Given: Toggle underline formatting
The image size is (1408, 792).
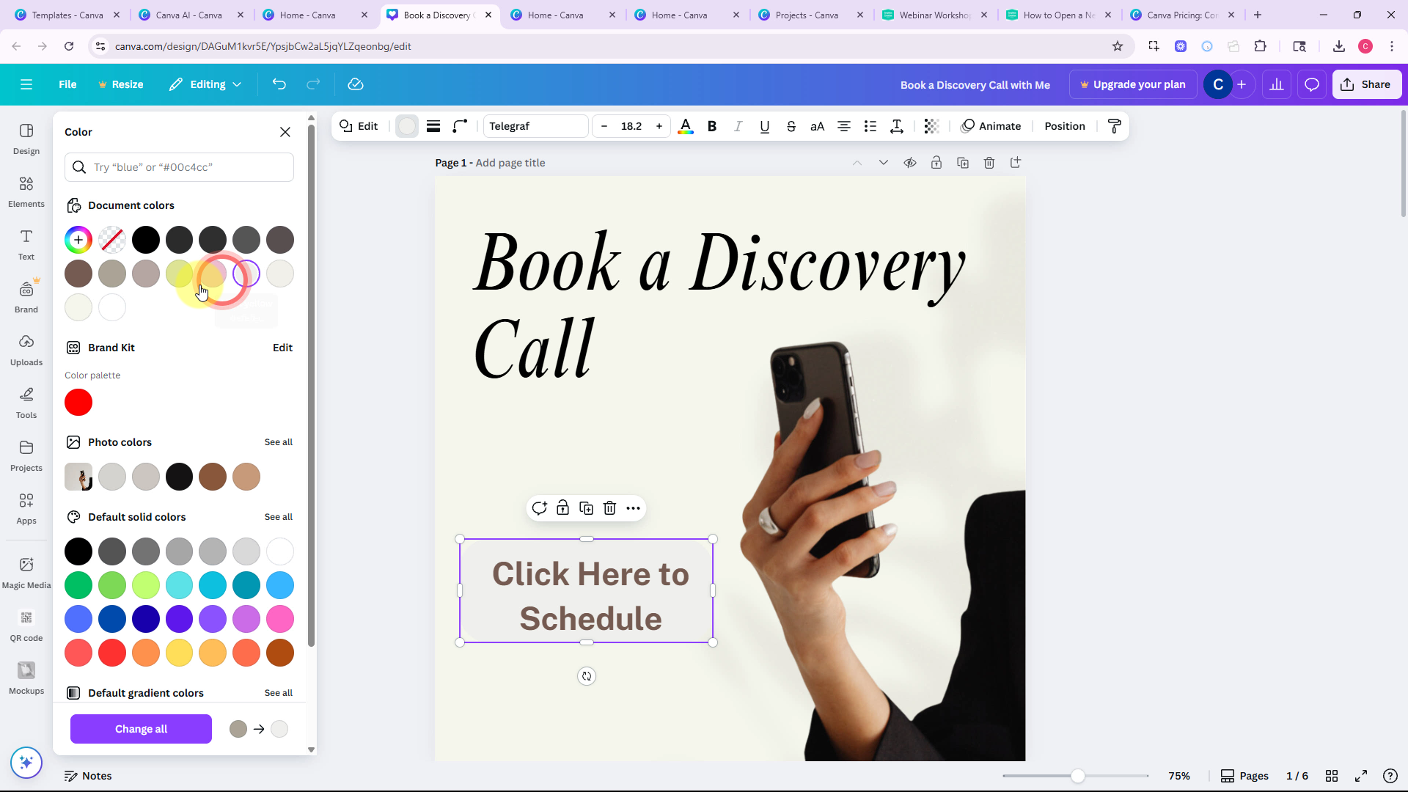Looking at the screenshot, I should [x=765, y=126].
